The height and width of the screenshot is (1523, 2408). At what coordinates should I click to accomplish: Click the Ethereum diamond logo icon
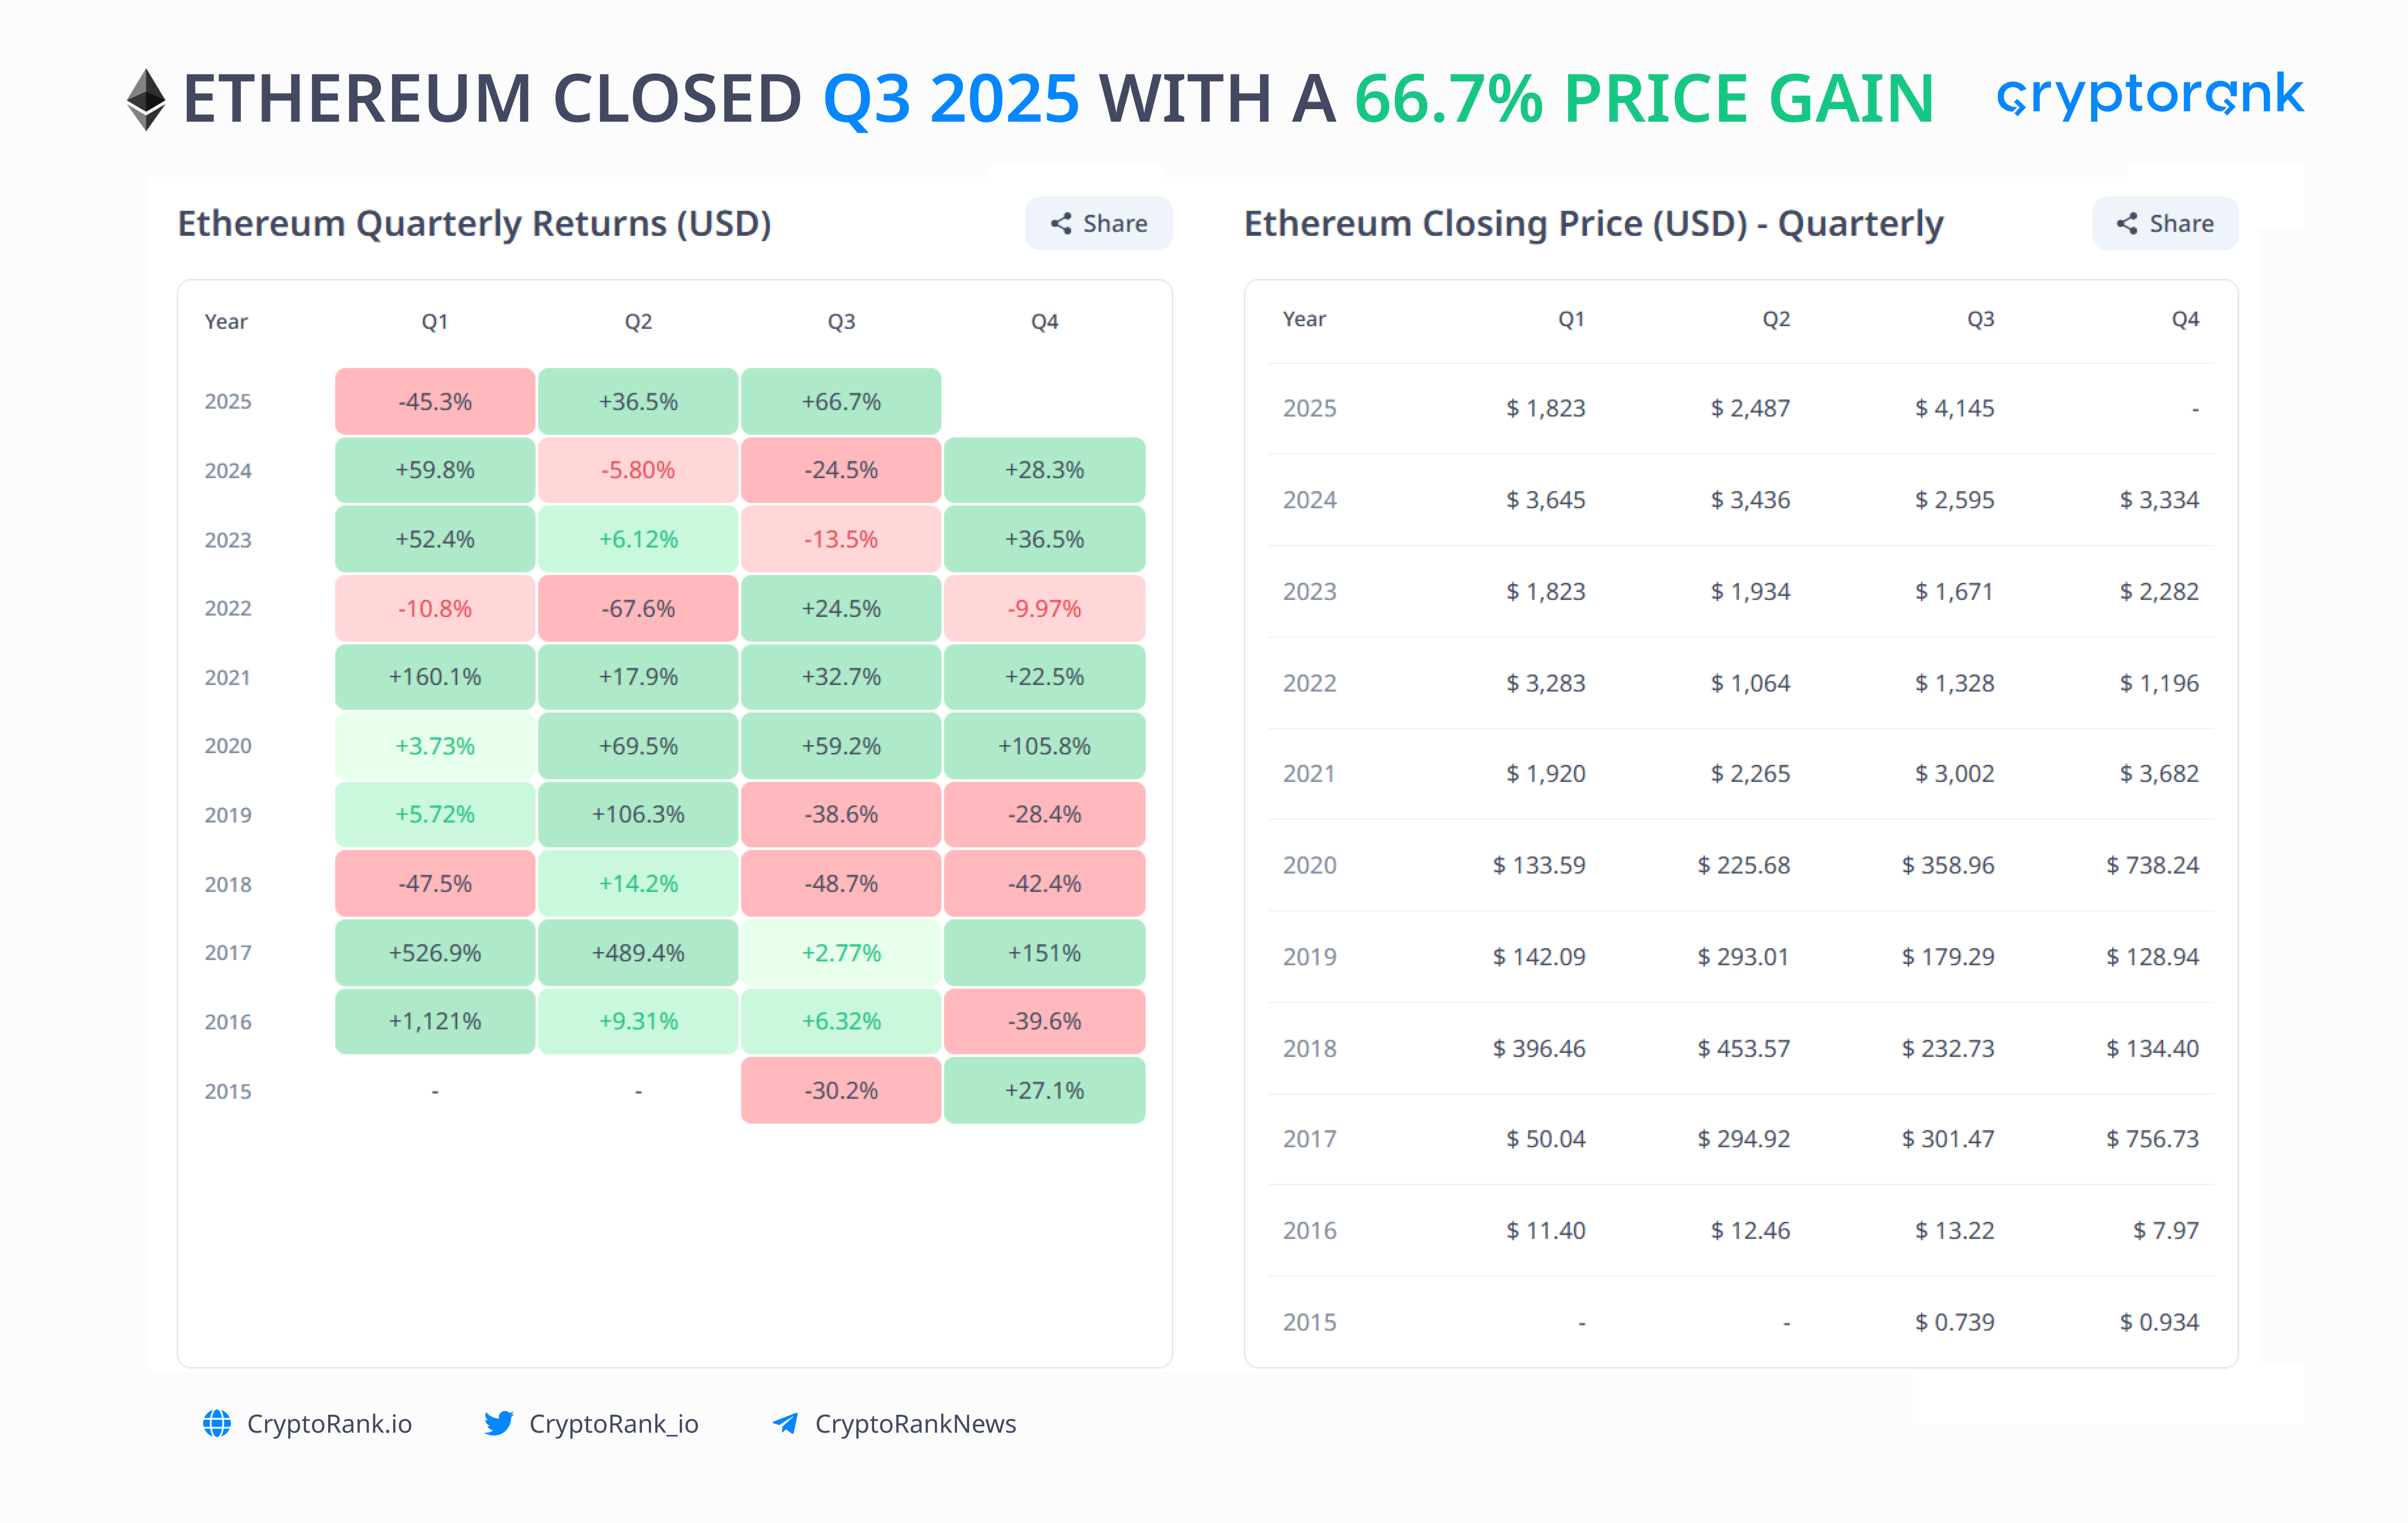pyautogui.click(x=146, y=99)
